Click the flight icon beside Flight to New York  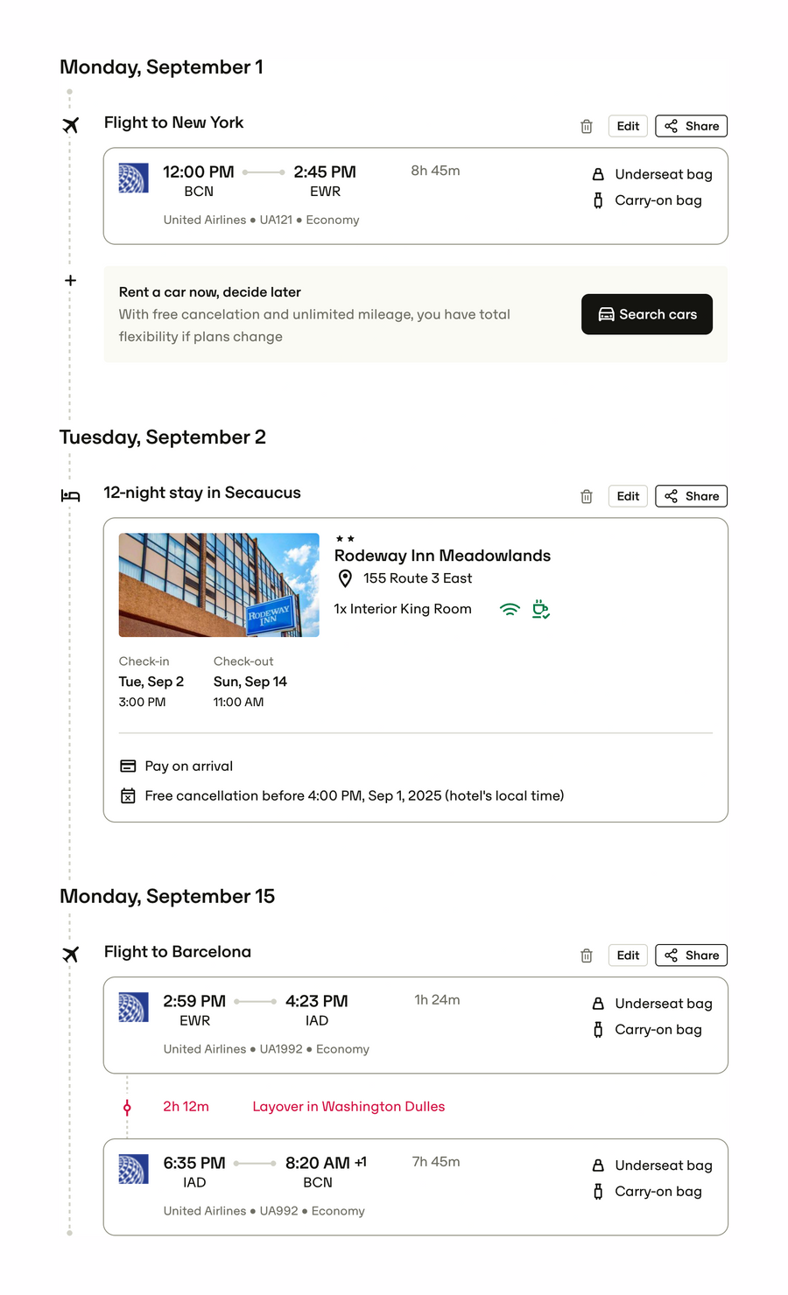(x=70, y=125)
